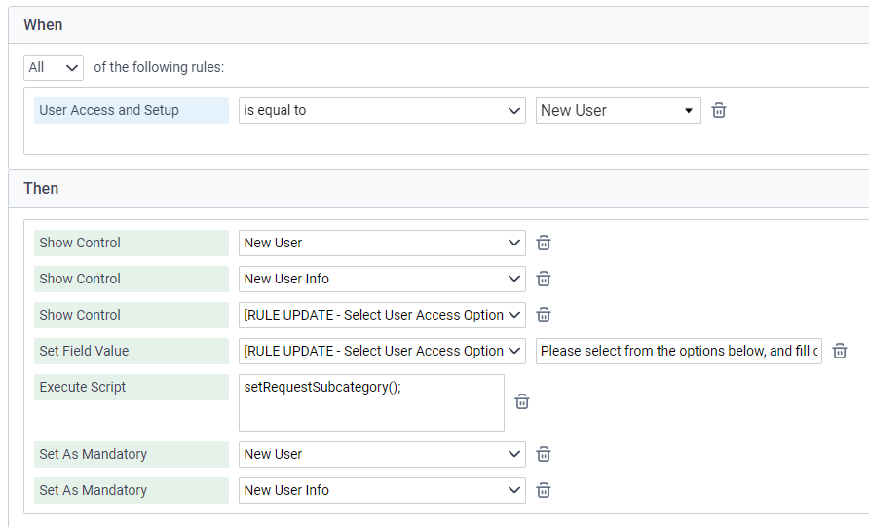Screen dimensions: 869x527
Task: Trash Set As Mandatory New User Info action
Action: pyautogui.click(x=544, y=490)
